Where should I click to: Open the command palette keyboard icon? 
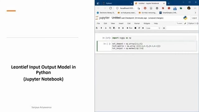[x=164, y=28]
